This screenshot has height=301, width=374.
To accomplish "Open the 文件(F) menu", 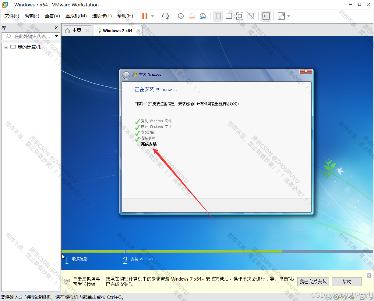I will [x=12, y=16].
